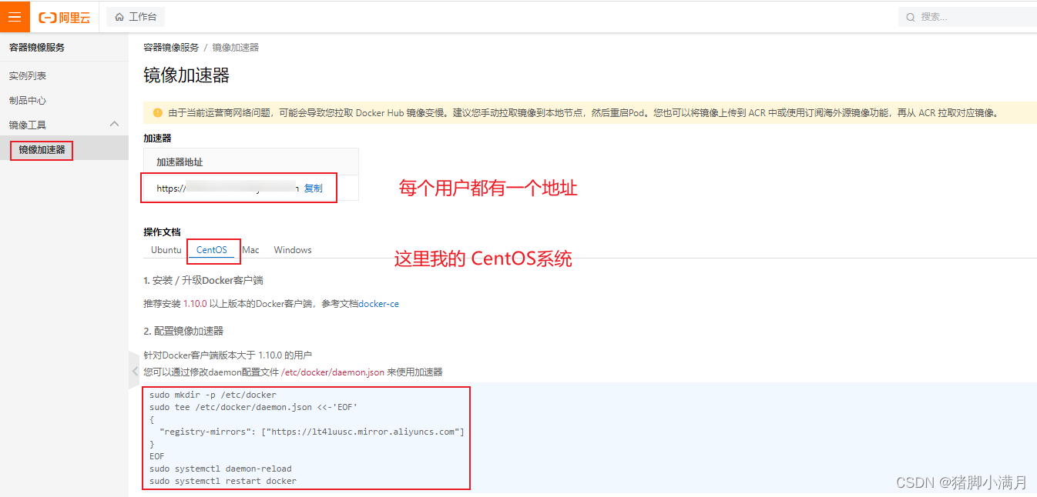This screenshot has height=497, width=1037.
Task: Open the hamburger navigation menu
Action: coord(15,17)
